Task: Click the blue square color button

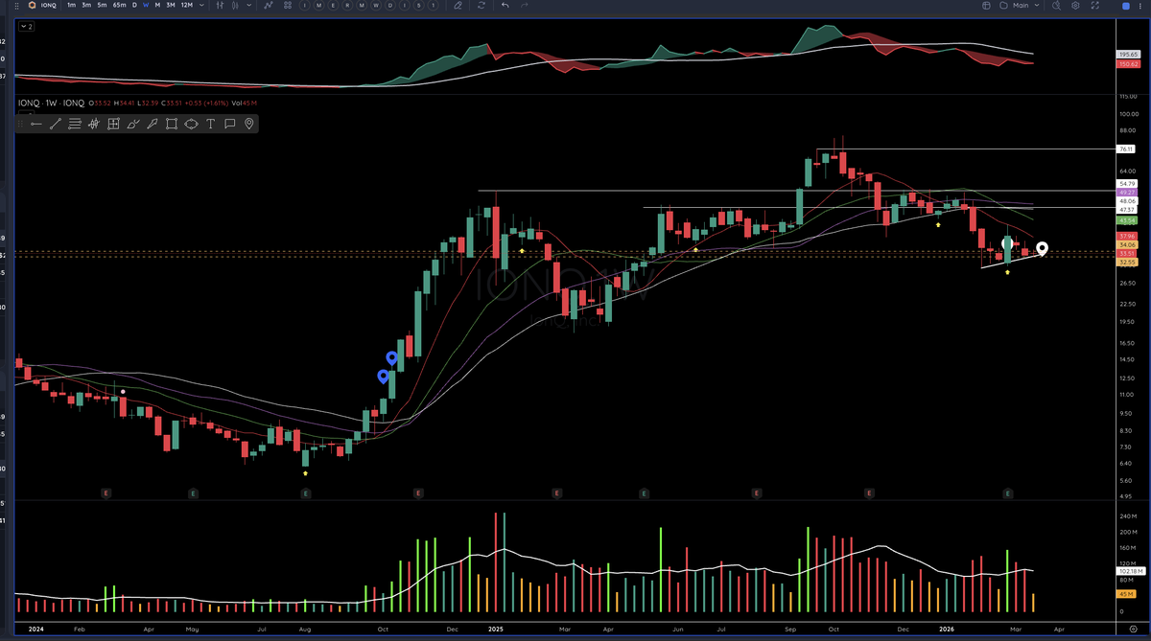Action: tap(1126, 6)
